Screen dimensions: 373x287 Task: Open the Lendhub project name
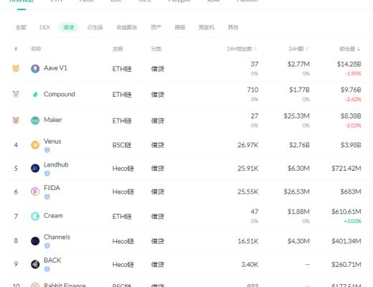click(56, 165)
